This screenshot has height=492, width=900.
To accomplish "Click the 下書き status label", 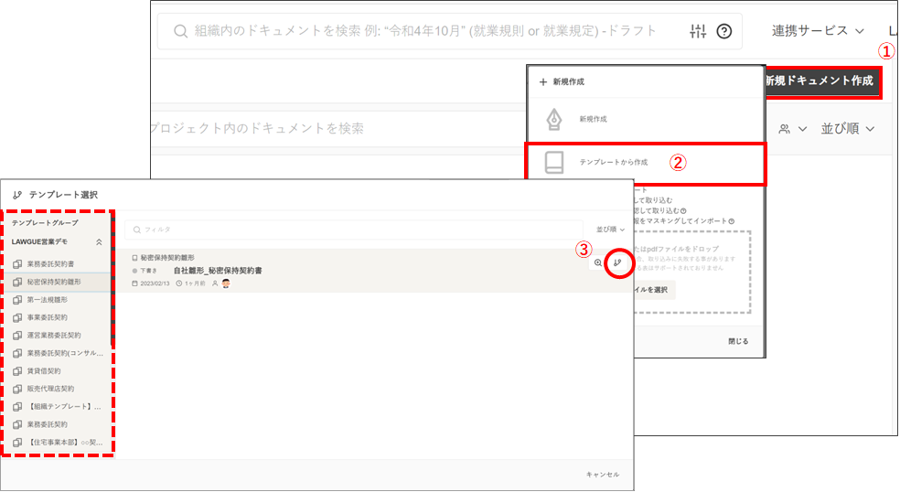I will 149,271.
